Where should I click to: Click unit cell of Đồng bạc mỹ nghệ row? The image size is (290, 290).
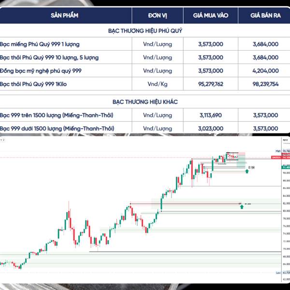pos(158,71)
